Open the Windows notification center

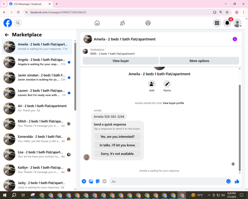(242, 195)
